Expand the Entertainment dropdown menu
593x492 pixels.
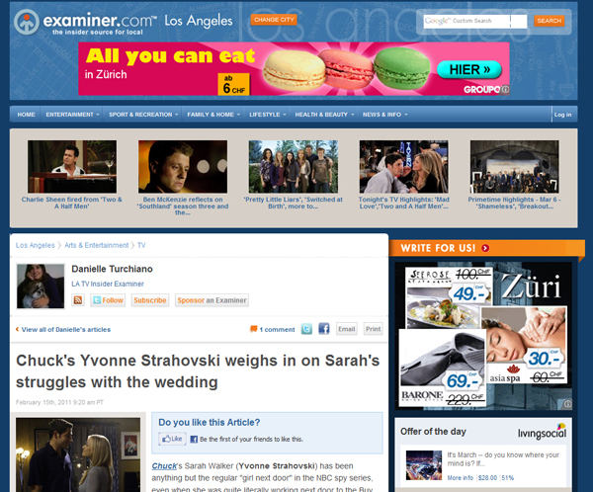pos(72,115)
